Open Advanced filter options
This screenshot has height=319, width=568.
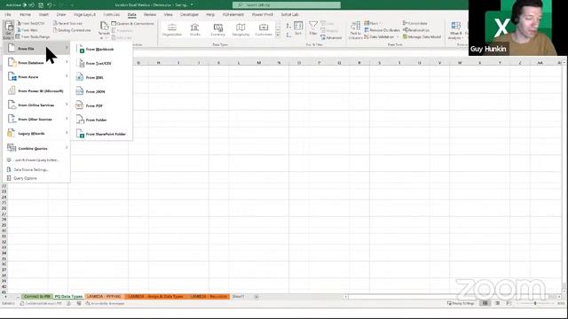coord(331,37)
